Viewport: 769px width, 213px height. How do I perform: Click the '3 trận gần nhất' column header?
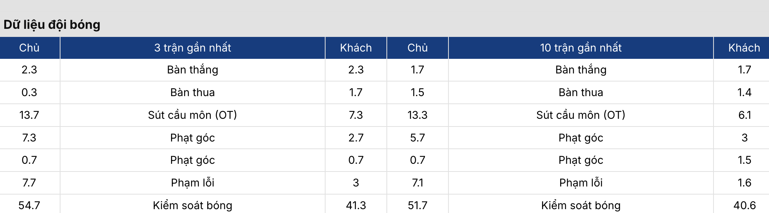pos(193,48)
